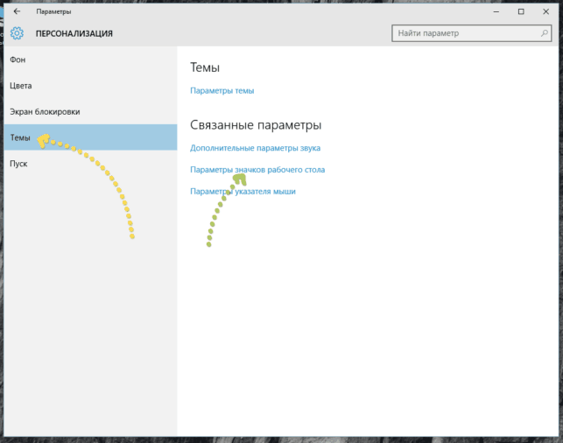Open Дополнительные параметры звука link
The width and height of the screenshot is (563, 443).
tap(256, 148)
